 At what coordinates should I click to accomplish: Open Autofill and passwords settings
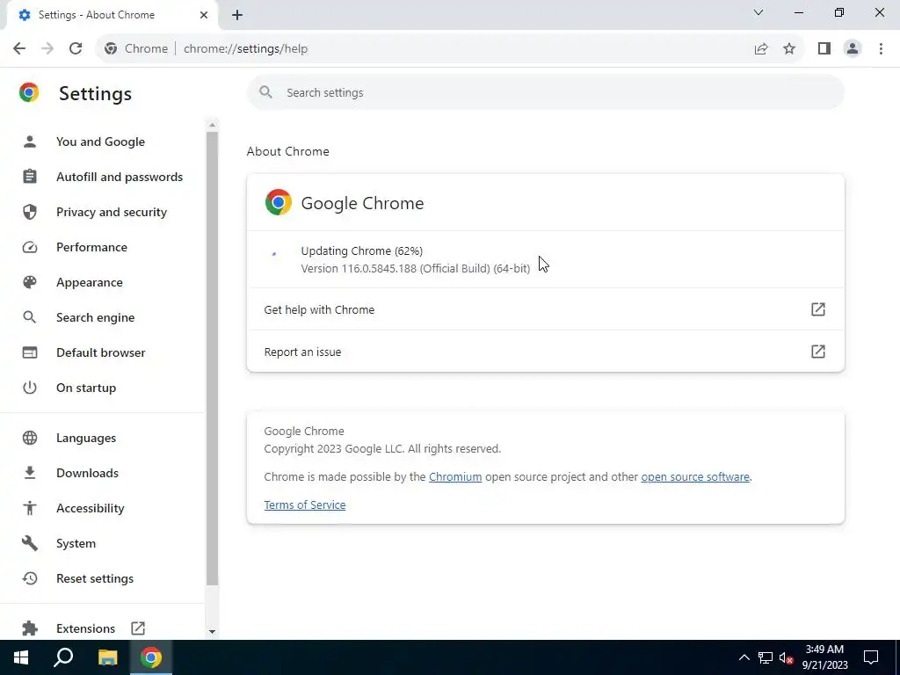[x=120, y=177]
